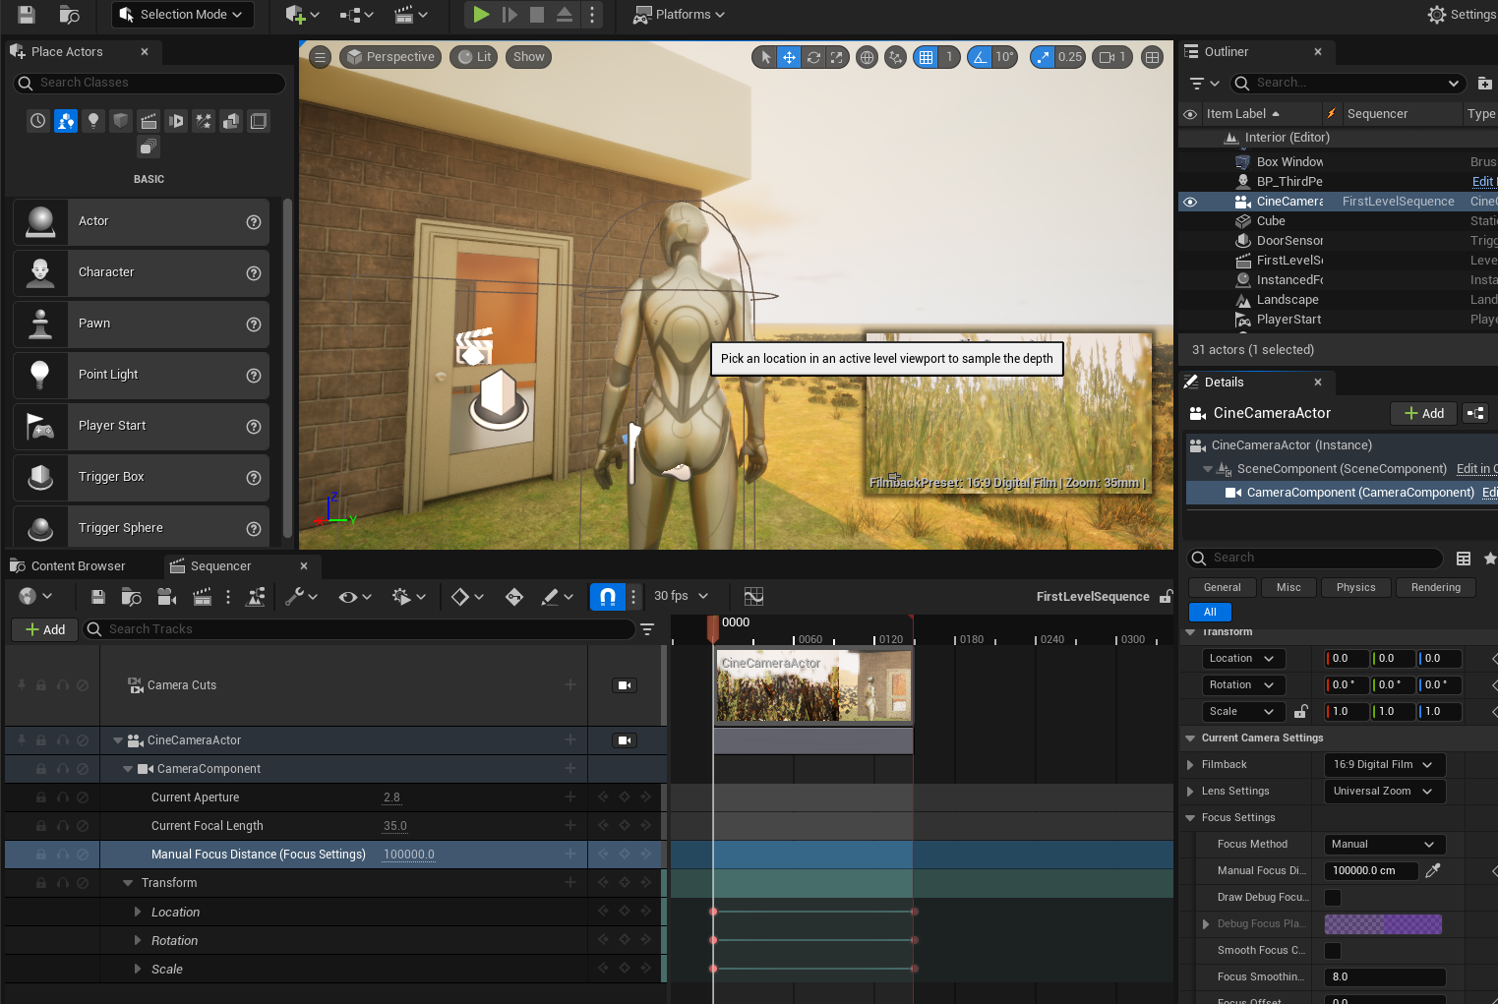Toggle Sequencer snapping magnet button
This screenshot has width=1498, height=1004.
click(x=607, y=596)
